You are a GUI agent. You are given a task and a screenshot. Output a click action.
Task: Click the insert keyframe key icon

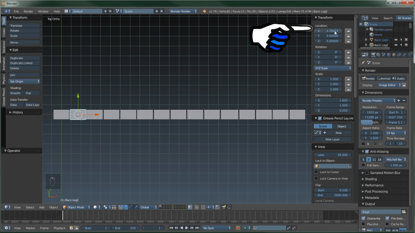(x=289, y=228)
